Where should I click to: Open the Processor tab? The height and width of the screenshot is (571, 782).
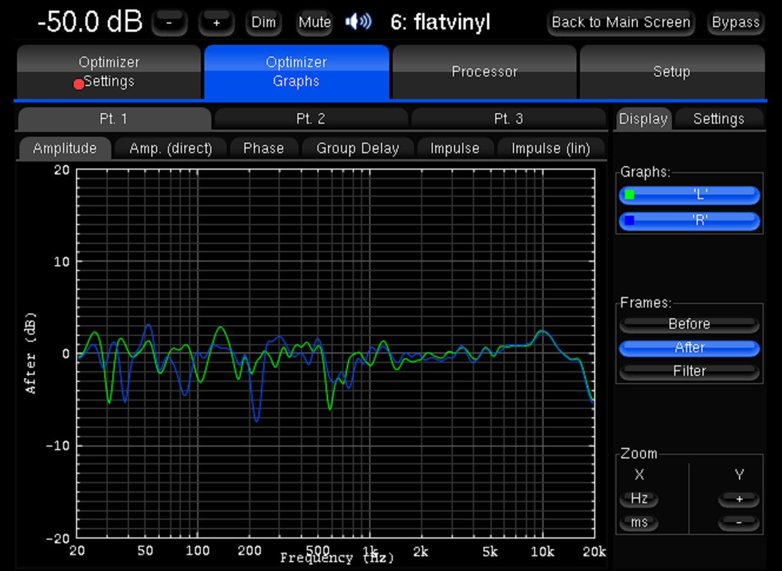[484, 71]
